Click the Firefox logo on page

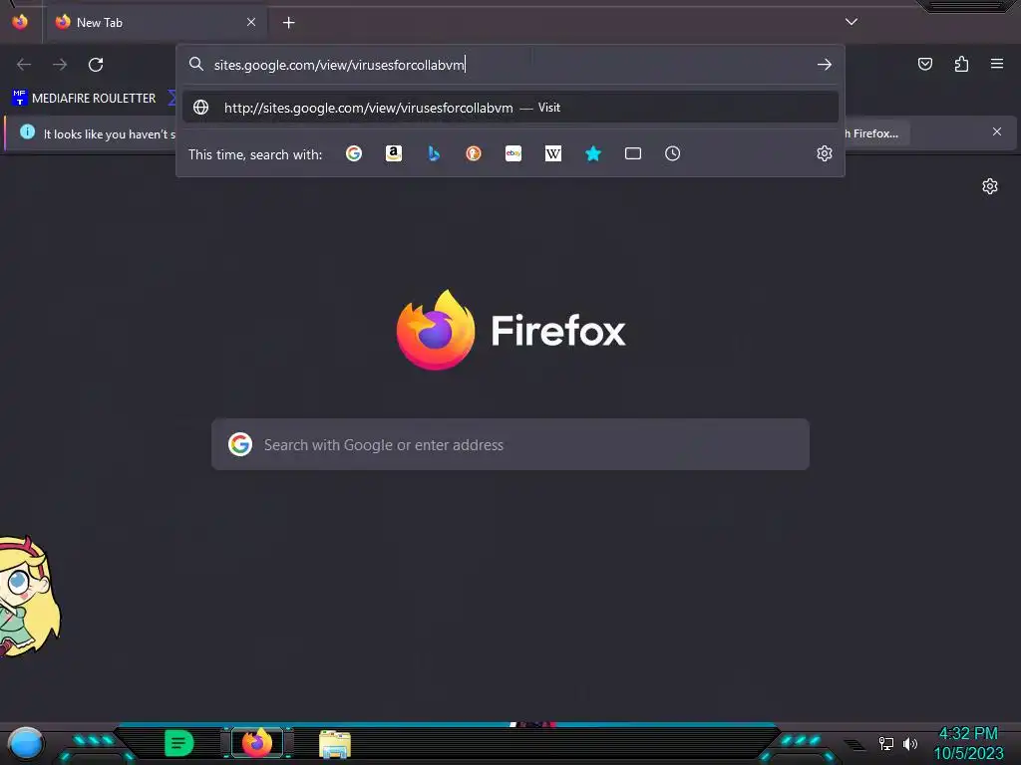pos(436,330)
